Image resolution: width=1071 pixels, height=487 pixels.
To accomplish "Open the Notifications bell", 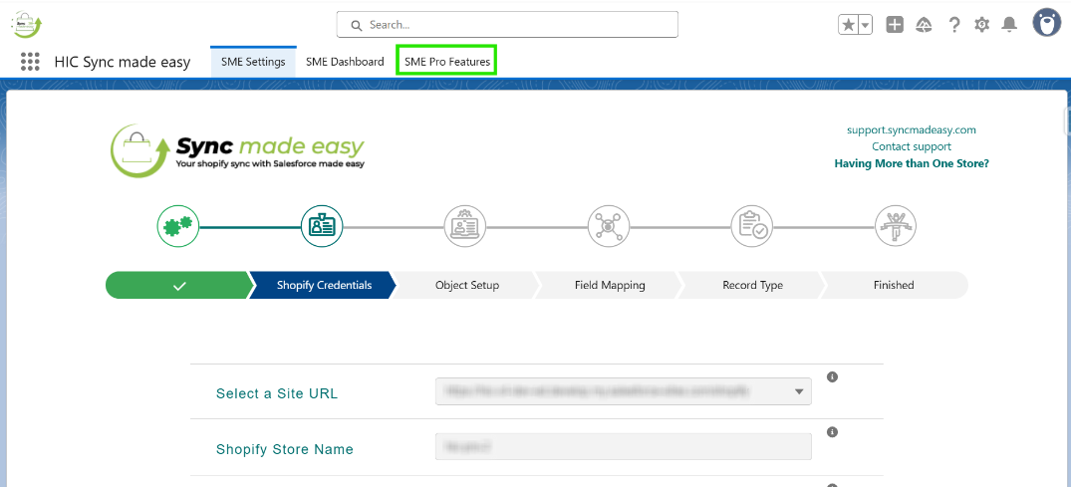I will coord(1009,25).
